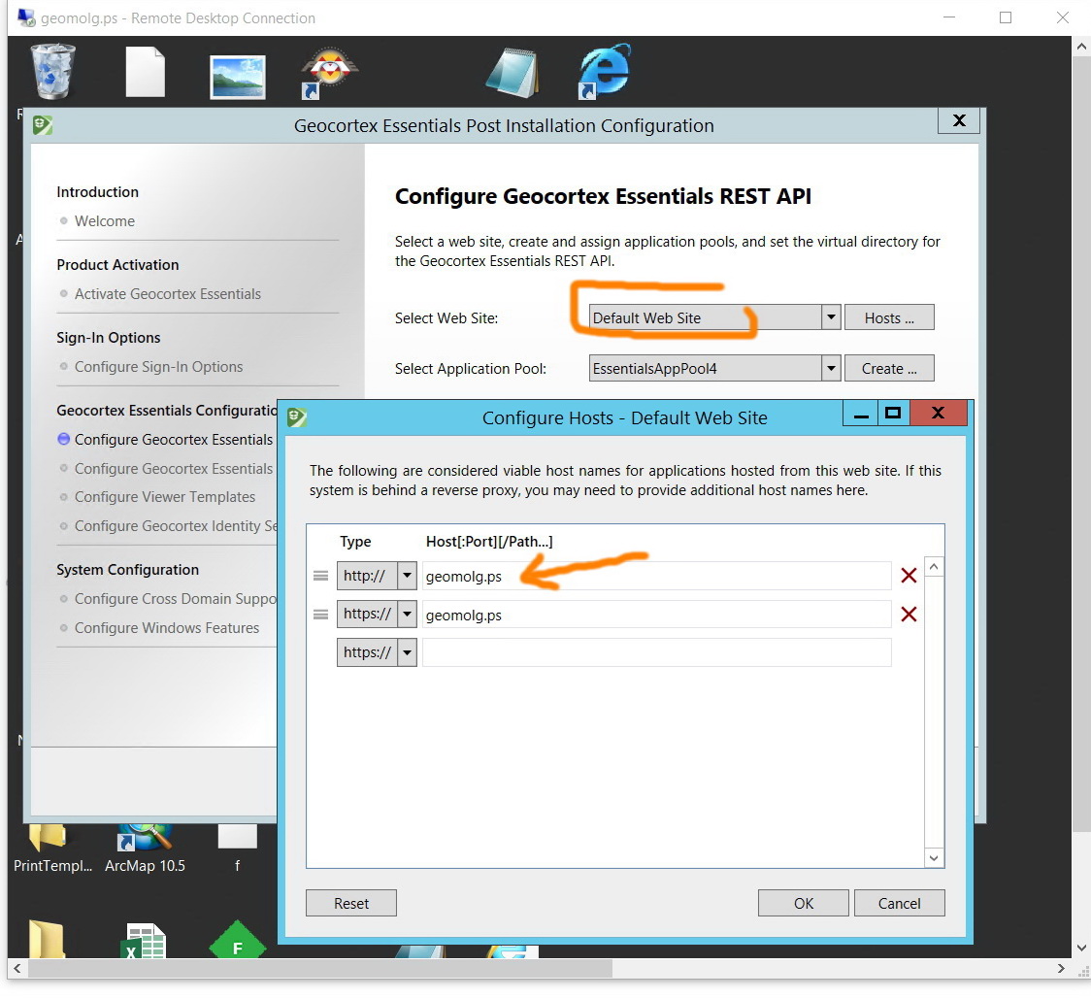Click remote desktop vertical scrollbar
The image size is (1091, 999).
[x=1080, y=446]
